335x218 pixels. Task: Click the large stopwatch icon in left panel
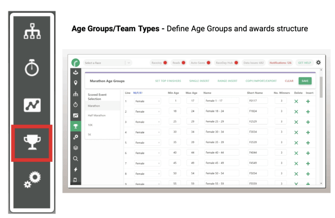32,69
